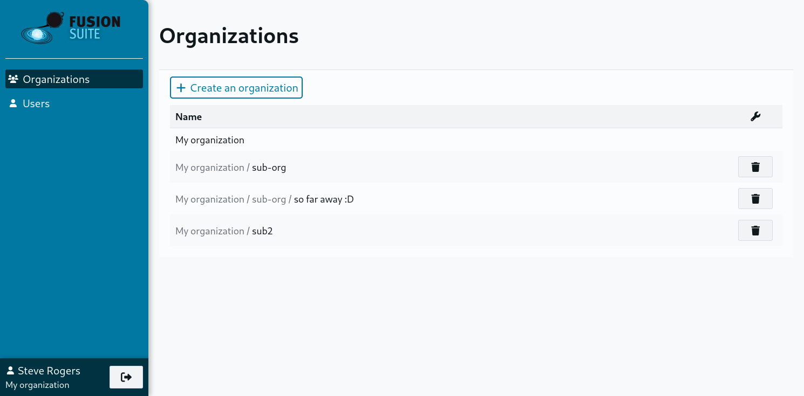Image resolution: width=804 pixels, height=396 pixels.
Task: Delete so far away :D using trash icon
Action: (755, 199)
